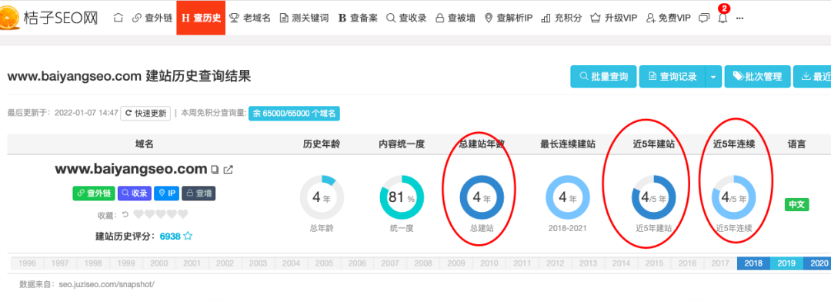Open domain in new window icon

tap(229, 170)
